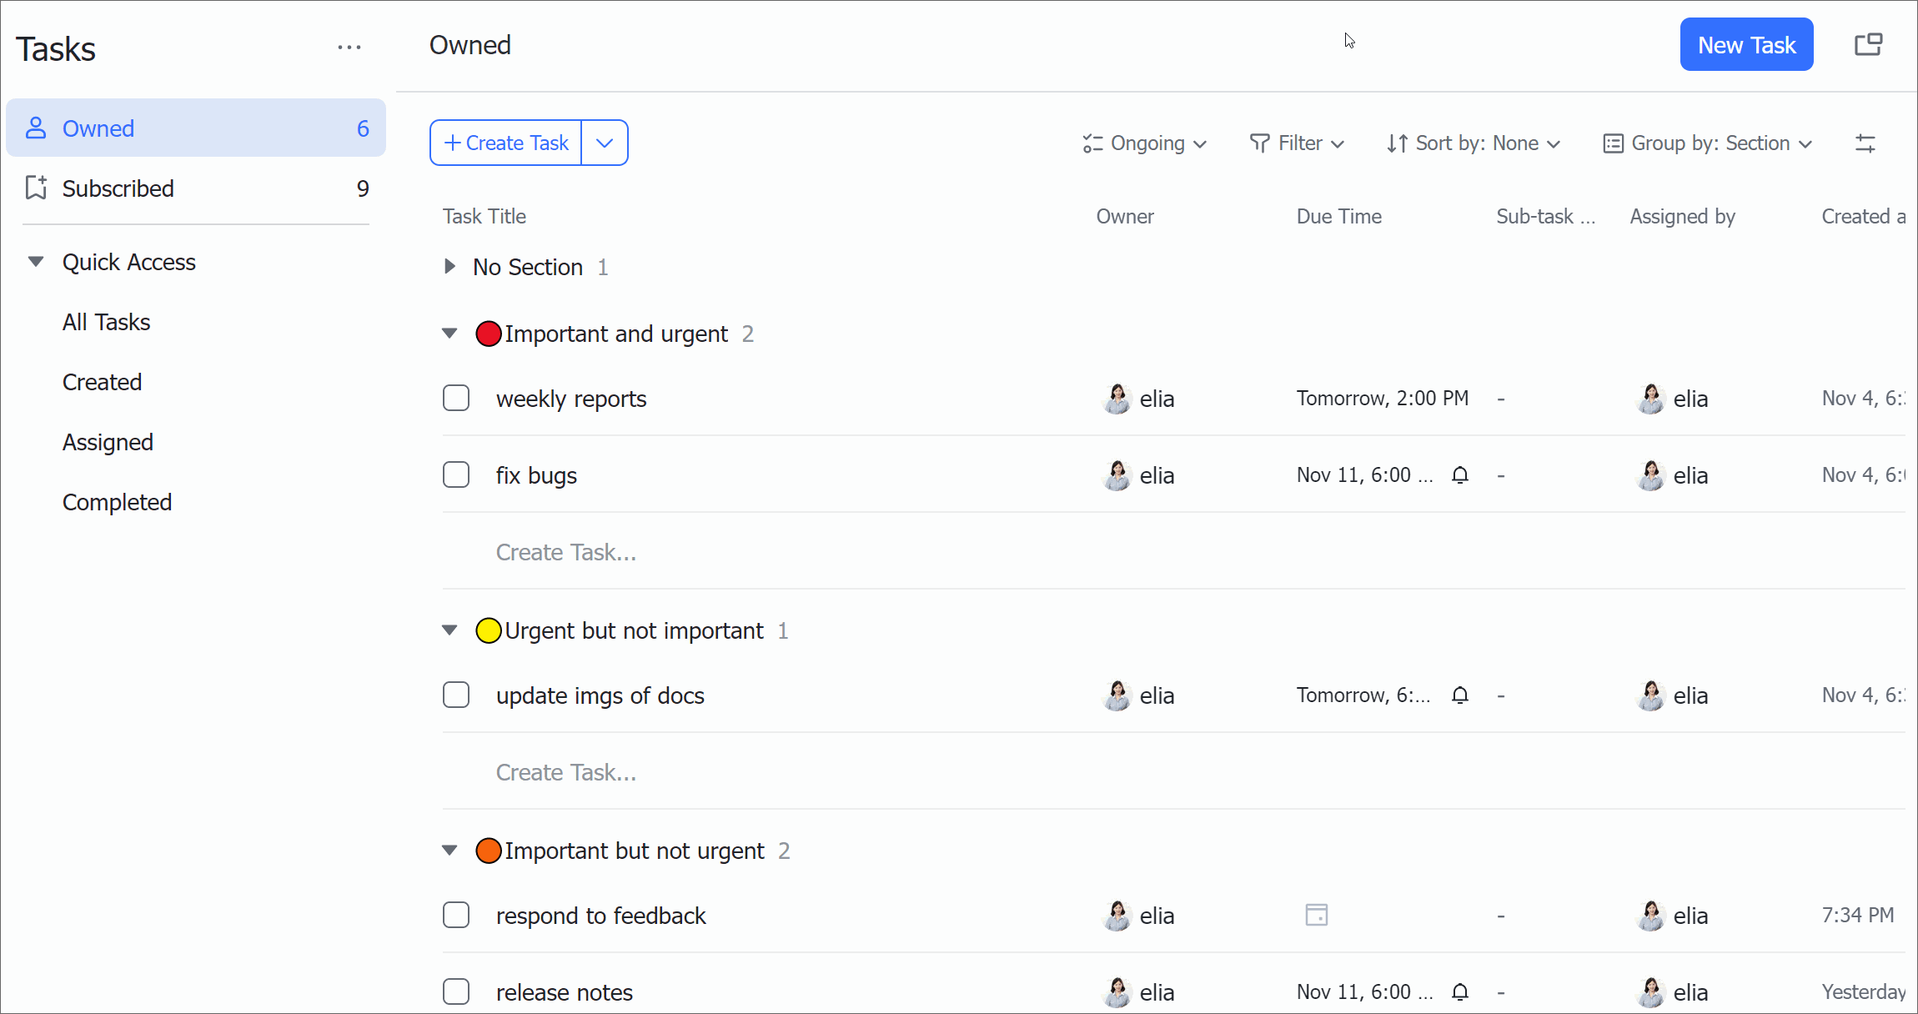Screen dimensions: 1918x1014
Task: Click the reminder bell on release notes
Action: pos(1459,992)
